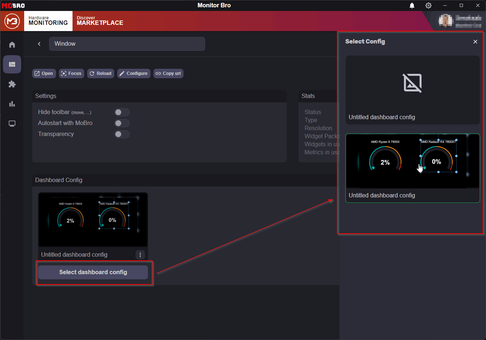Click the user profile avatar
The width and height of the screenshot is (486, 340).
point(446,21)
